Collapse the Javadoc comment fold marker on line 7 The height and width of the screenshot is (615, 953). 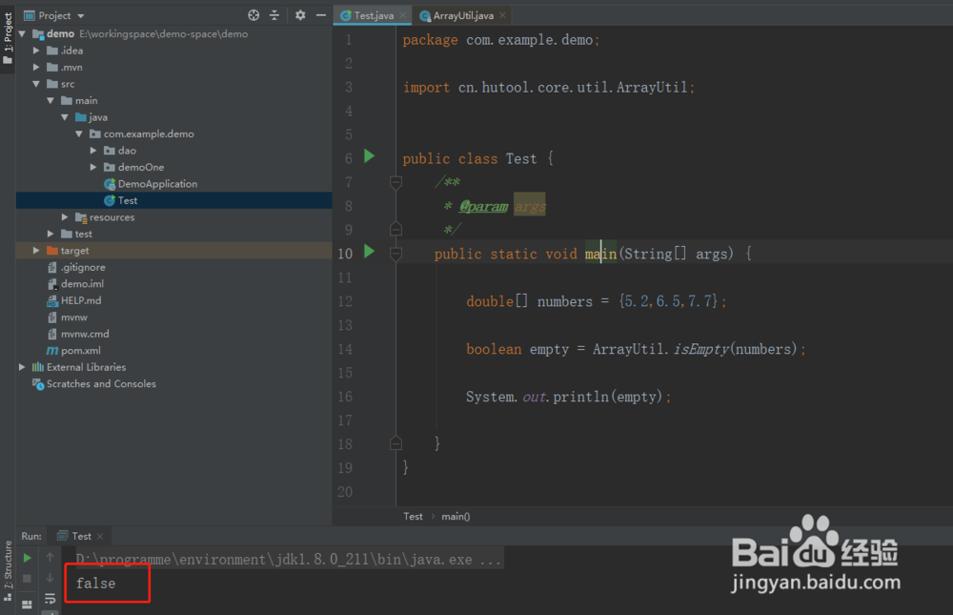click(x=395, y=182)
